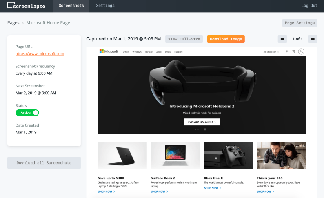Click Explore HoloLens button

tap(202, 122)
